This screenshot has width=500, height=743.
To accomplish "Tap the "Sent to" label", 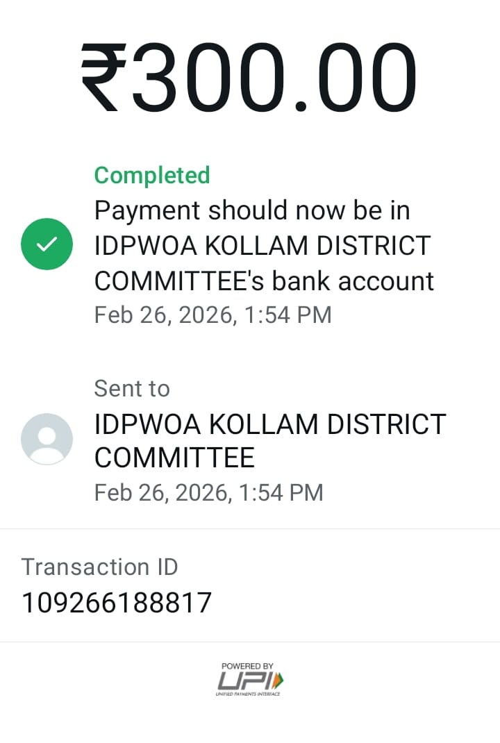I will point(132,388).
